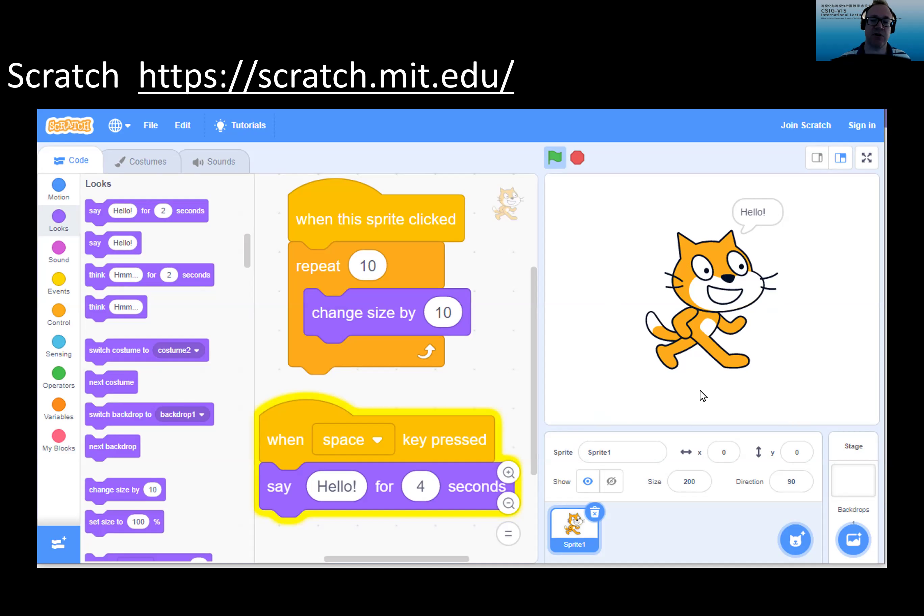Select the Looks block category

tap(58, 221)
